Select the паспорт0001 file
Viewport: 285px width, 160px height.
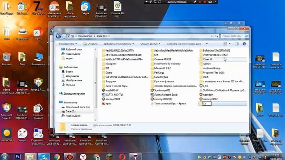click(111, 99)
